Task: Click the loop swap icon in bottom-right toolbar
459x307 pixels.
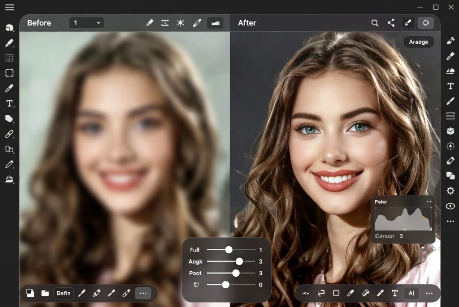Action: (321, 293)
